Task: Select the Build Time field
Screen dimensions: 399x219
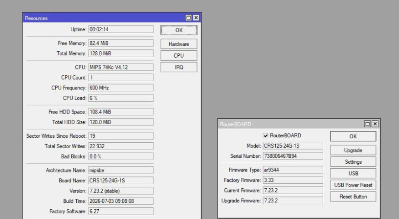Action: (x=121, y=201)
